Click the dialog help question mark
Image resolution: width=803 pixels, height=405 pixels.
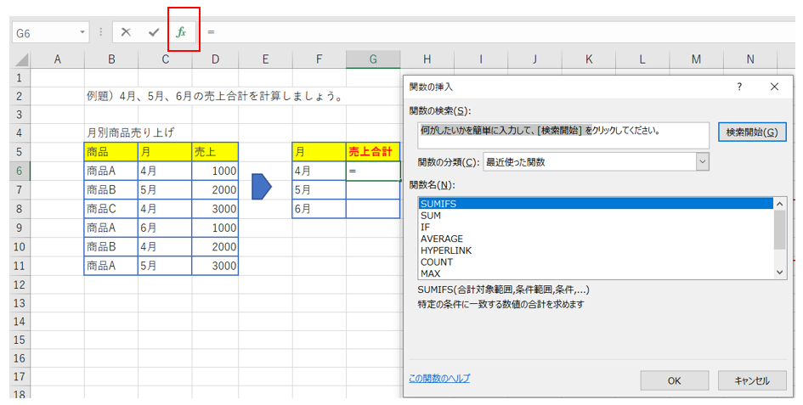click(x=739, y=87)
